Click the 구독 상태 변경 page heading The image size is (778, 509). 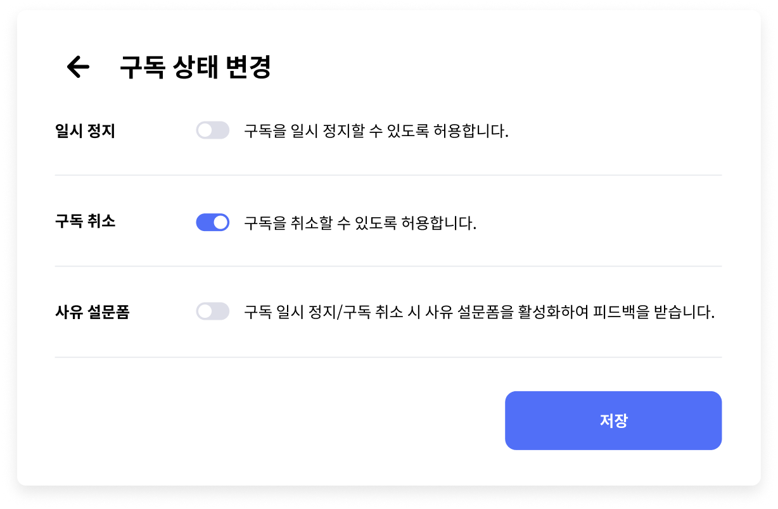[x=196, y=67]
